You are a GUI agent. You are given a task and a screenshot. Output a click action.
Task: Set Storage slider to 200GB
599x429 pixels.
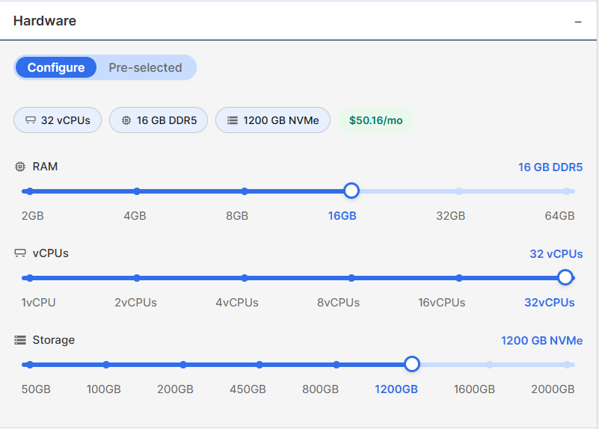tap(183, 365)
